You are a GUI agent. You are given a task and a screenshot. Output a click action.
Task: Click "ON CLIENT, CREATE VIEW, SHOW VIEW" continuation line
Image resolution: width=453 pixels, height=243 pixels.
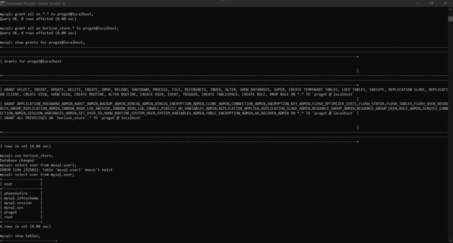(x=177, y=94)
